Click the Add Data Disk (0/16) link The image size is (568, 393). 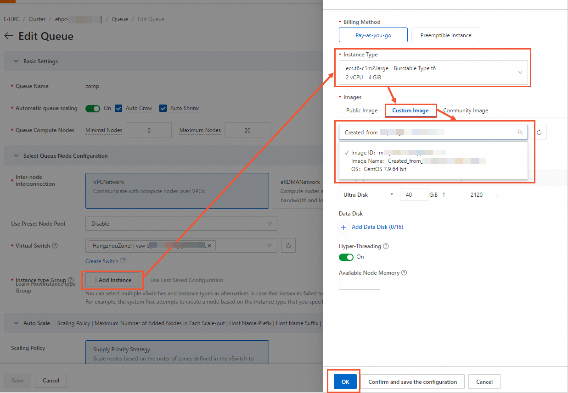point(377,227)
